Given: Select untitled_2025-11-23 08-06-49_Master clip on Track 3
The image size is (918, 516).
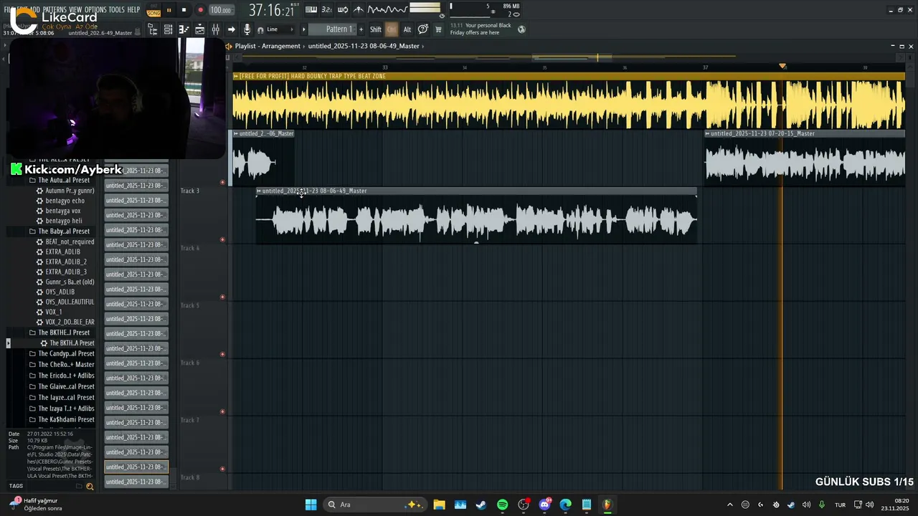Looking at the screenshot, I should click(476, 216).
